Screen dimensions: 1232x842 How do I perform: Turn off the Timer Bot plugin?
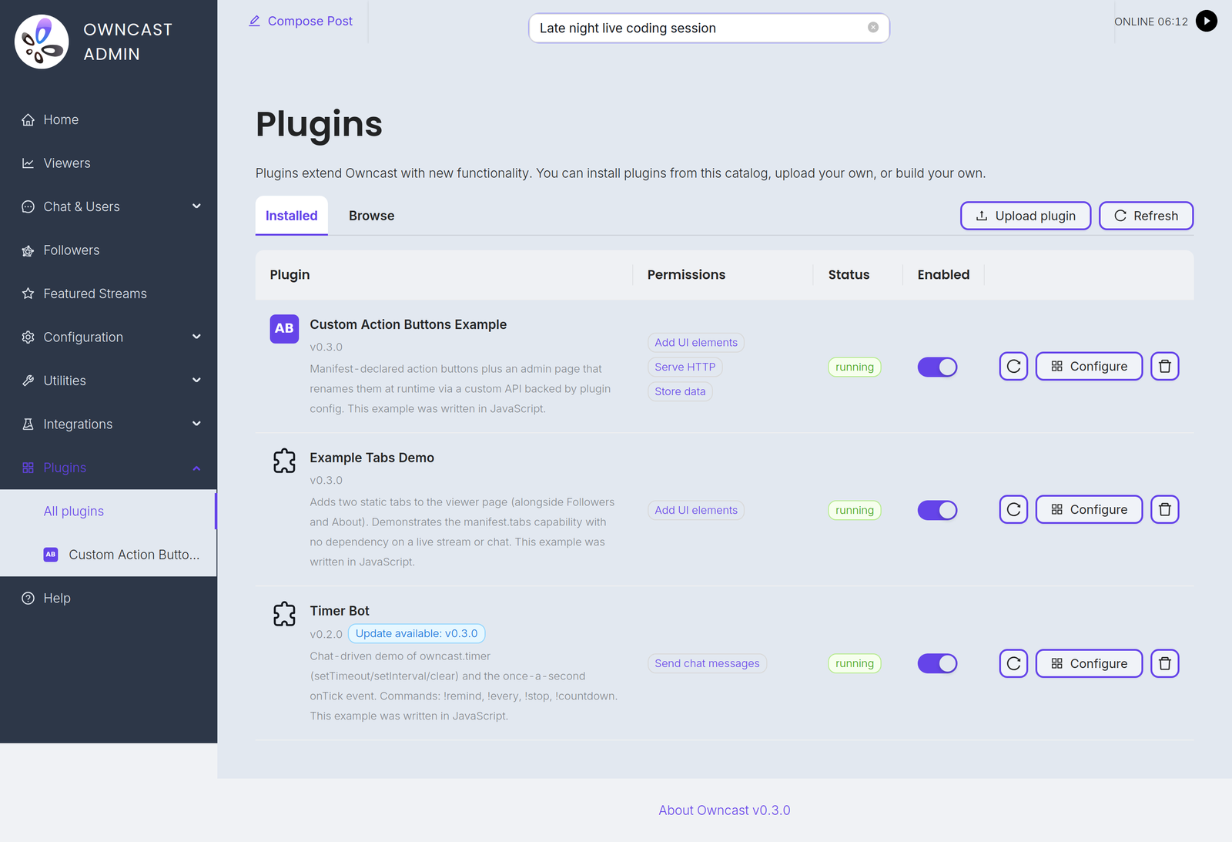(937, 663)
